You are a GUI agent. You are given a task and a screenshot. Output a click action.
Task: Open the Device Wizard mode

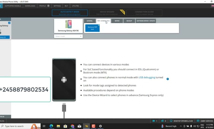click(x=107, y=13)
